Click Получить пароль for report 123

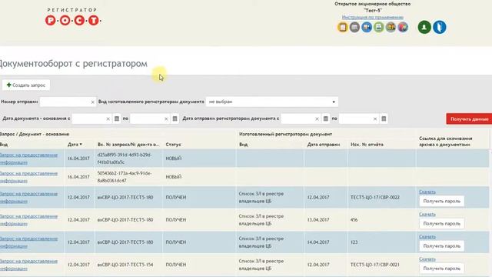[441, 246]
